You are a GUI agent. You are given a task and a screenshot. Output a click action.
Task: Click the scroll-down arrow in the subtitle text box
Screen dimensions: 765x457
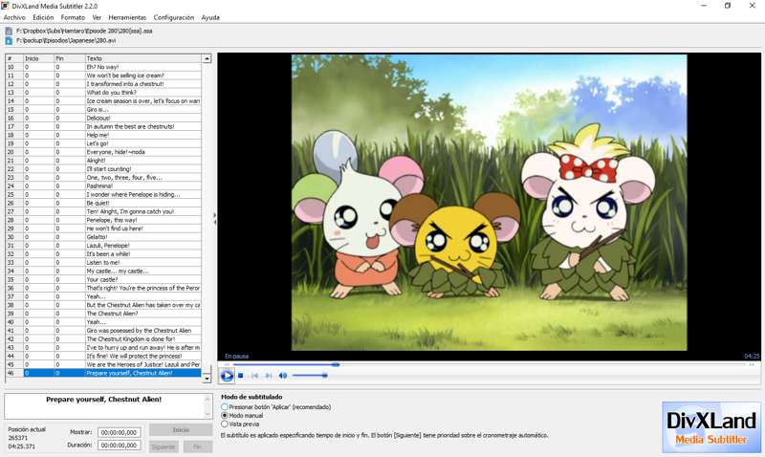[x=208, y=414]
